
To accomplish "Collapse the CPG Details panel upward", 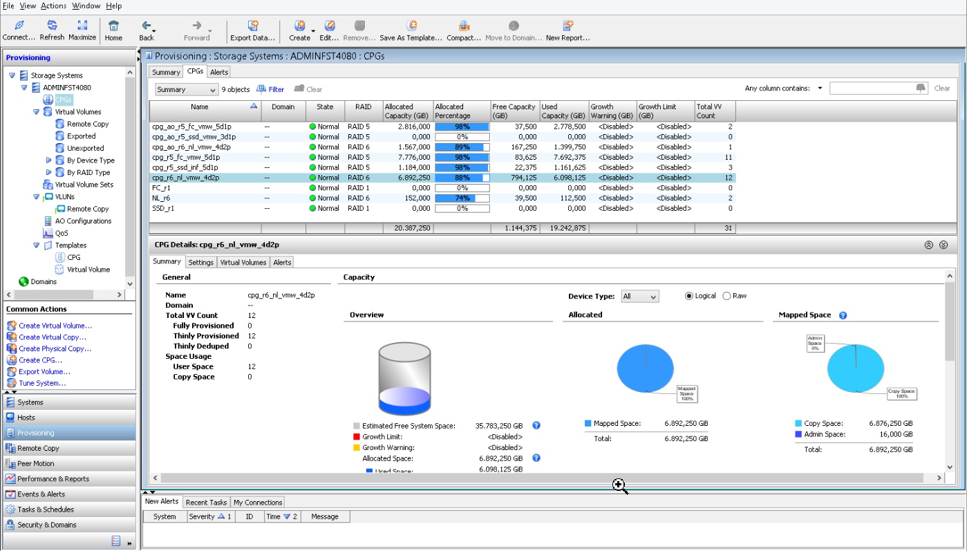I will pos(928,245).
